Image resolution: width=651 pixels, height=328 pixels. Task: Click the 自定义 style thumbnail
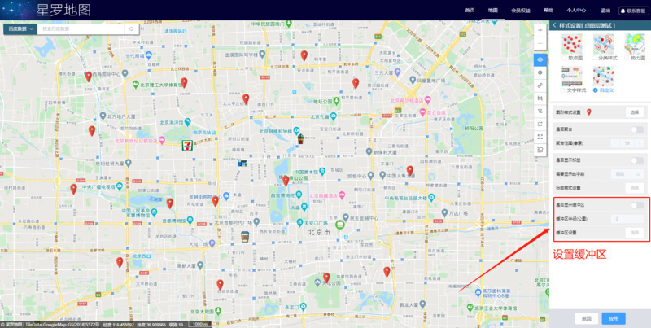(603, 77)
